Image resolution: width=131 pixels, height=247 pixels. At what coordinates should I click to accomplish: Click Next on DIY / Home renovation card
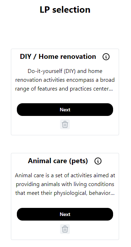coord(65,110)
